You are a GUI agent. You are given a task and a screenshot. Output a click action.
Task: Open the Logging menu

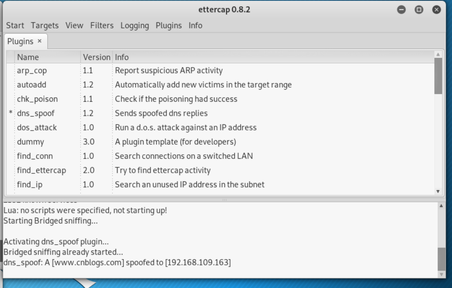[134, 26]
